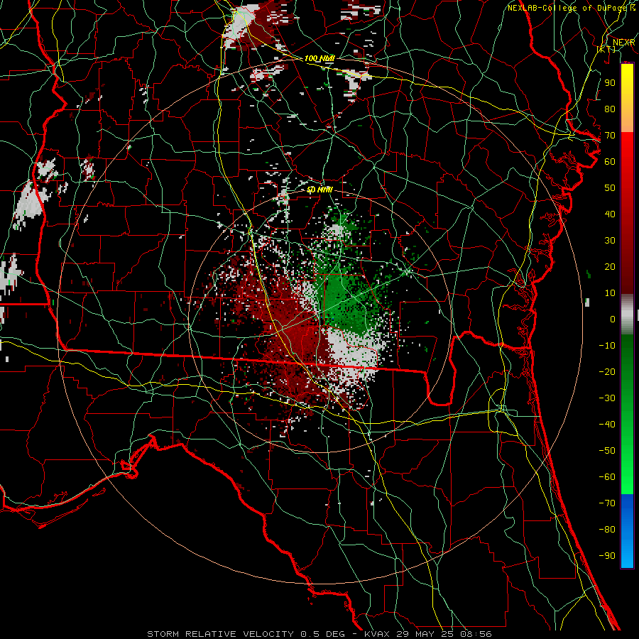The height and width of the screenshot is (639, 639).
Task: Click the 60 value on the velocity scale
Action: pos(610,162)
